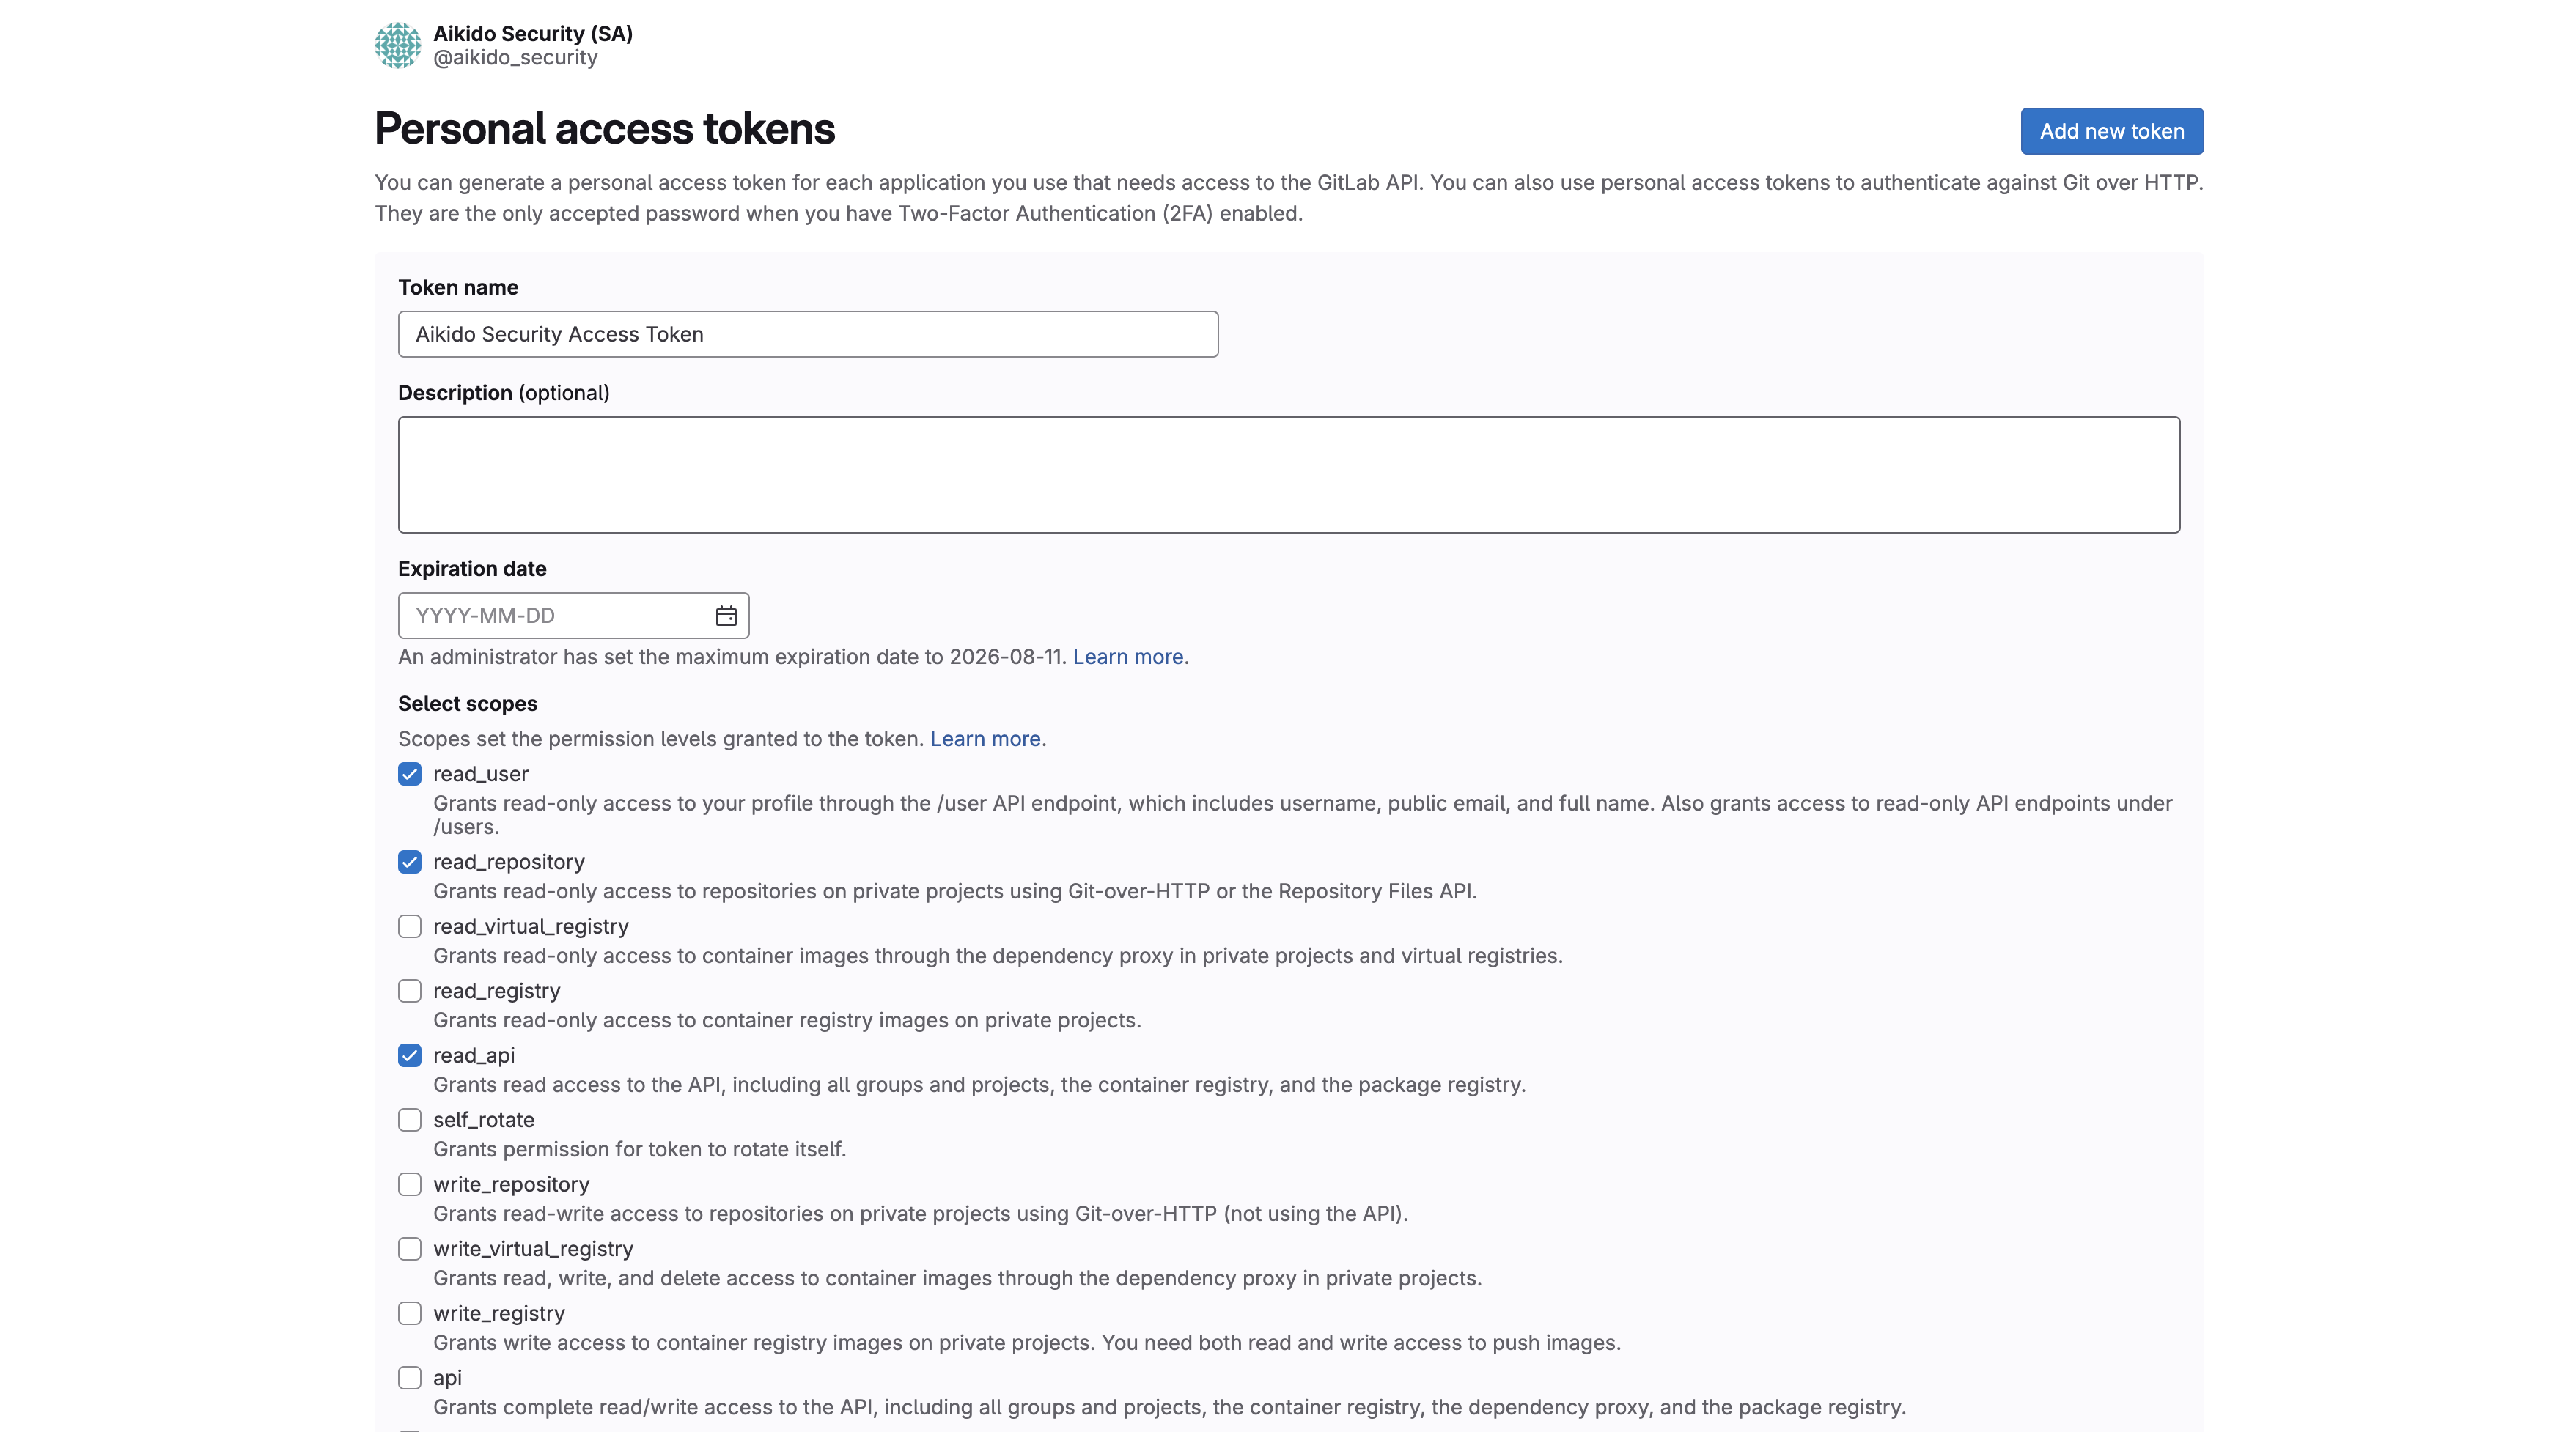Open Learn more link about scopes
2576x1432 pixels.
(985, 739)
